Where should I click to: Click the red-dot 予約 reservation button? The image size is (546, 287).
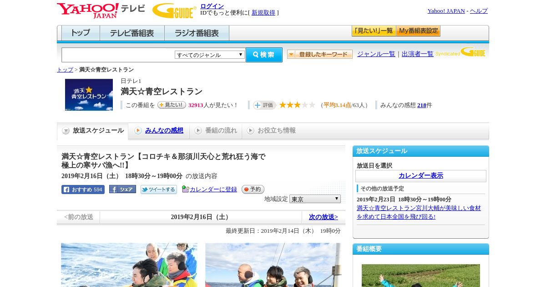253,189
